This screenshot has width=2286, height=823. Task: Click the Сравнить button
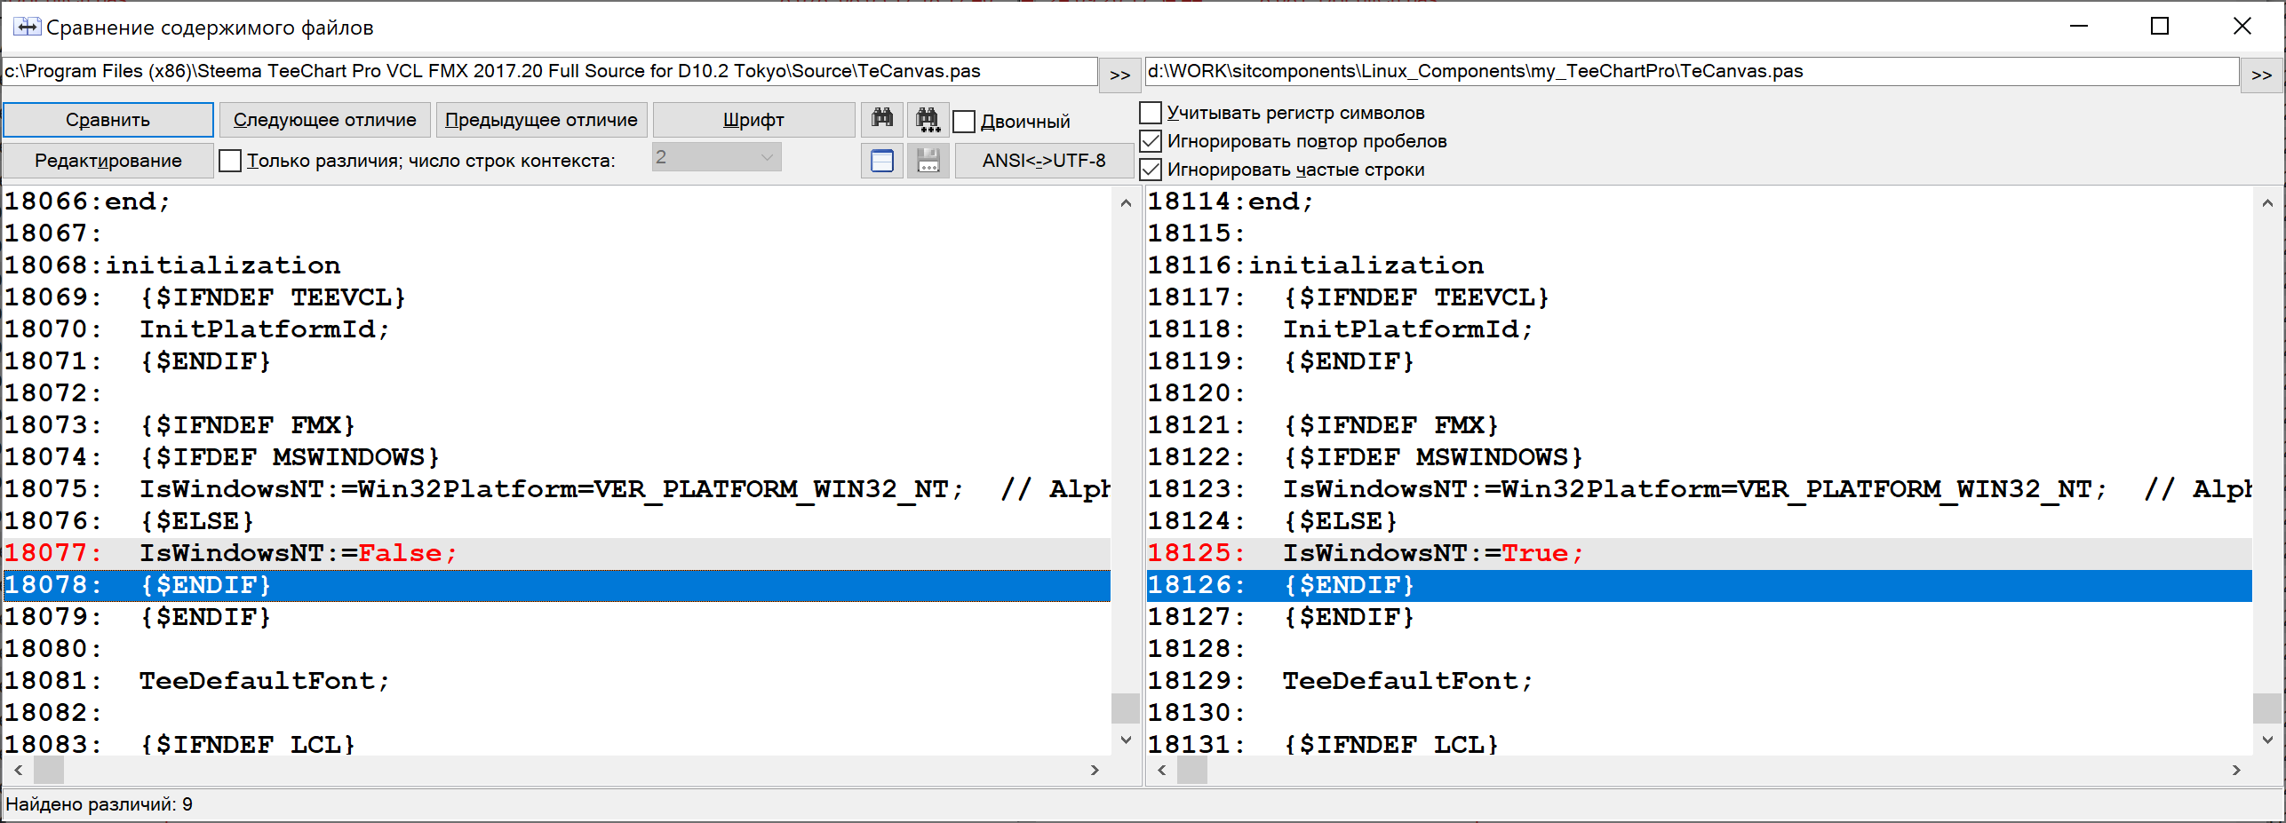108,120
